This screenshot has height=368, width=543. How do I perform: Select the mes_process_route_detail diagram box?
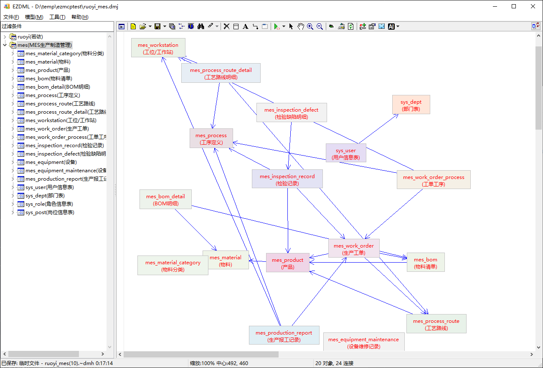pyautogui.click(x=221, y=73)
